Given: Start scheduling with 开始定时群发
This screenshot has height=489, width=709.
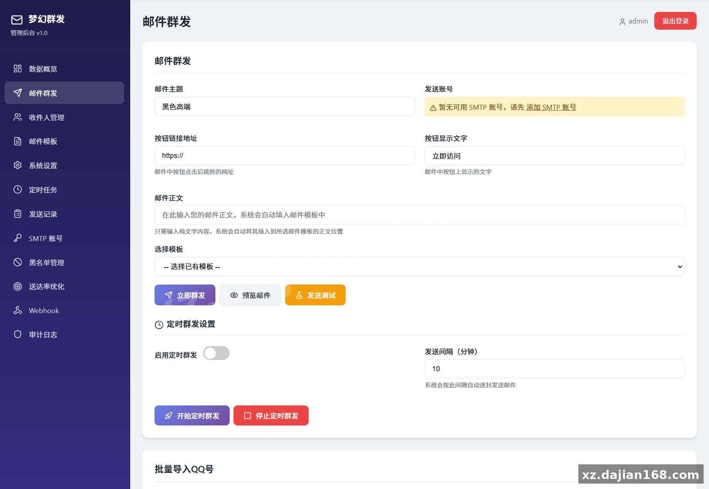Looking at the screenshot, I should click(x=192, y=415).
